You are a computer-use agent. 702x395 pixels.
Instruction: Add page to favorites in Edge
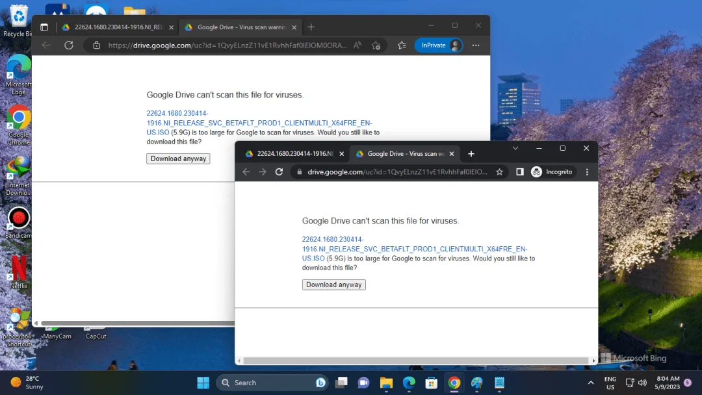click(x=376, y=45)
